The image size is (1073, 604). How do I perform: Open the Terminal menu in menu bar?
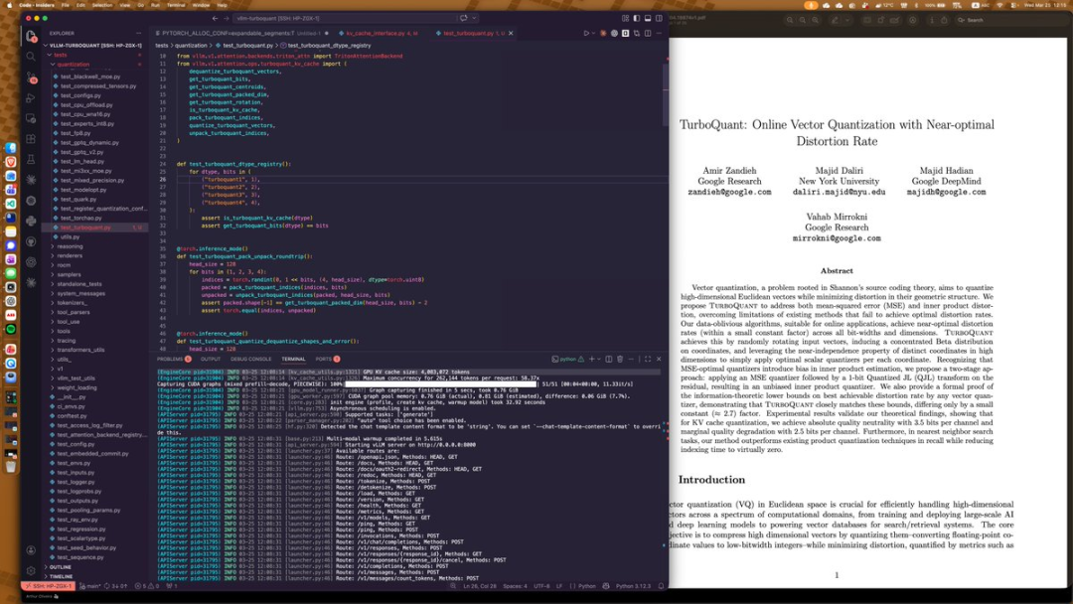point(176,5)
